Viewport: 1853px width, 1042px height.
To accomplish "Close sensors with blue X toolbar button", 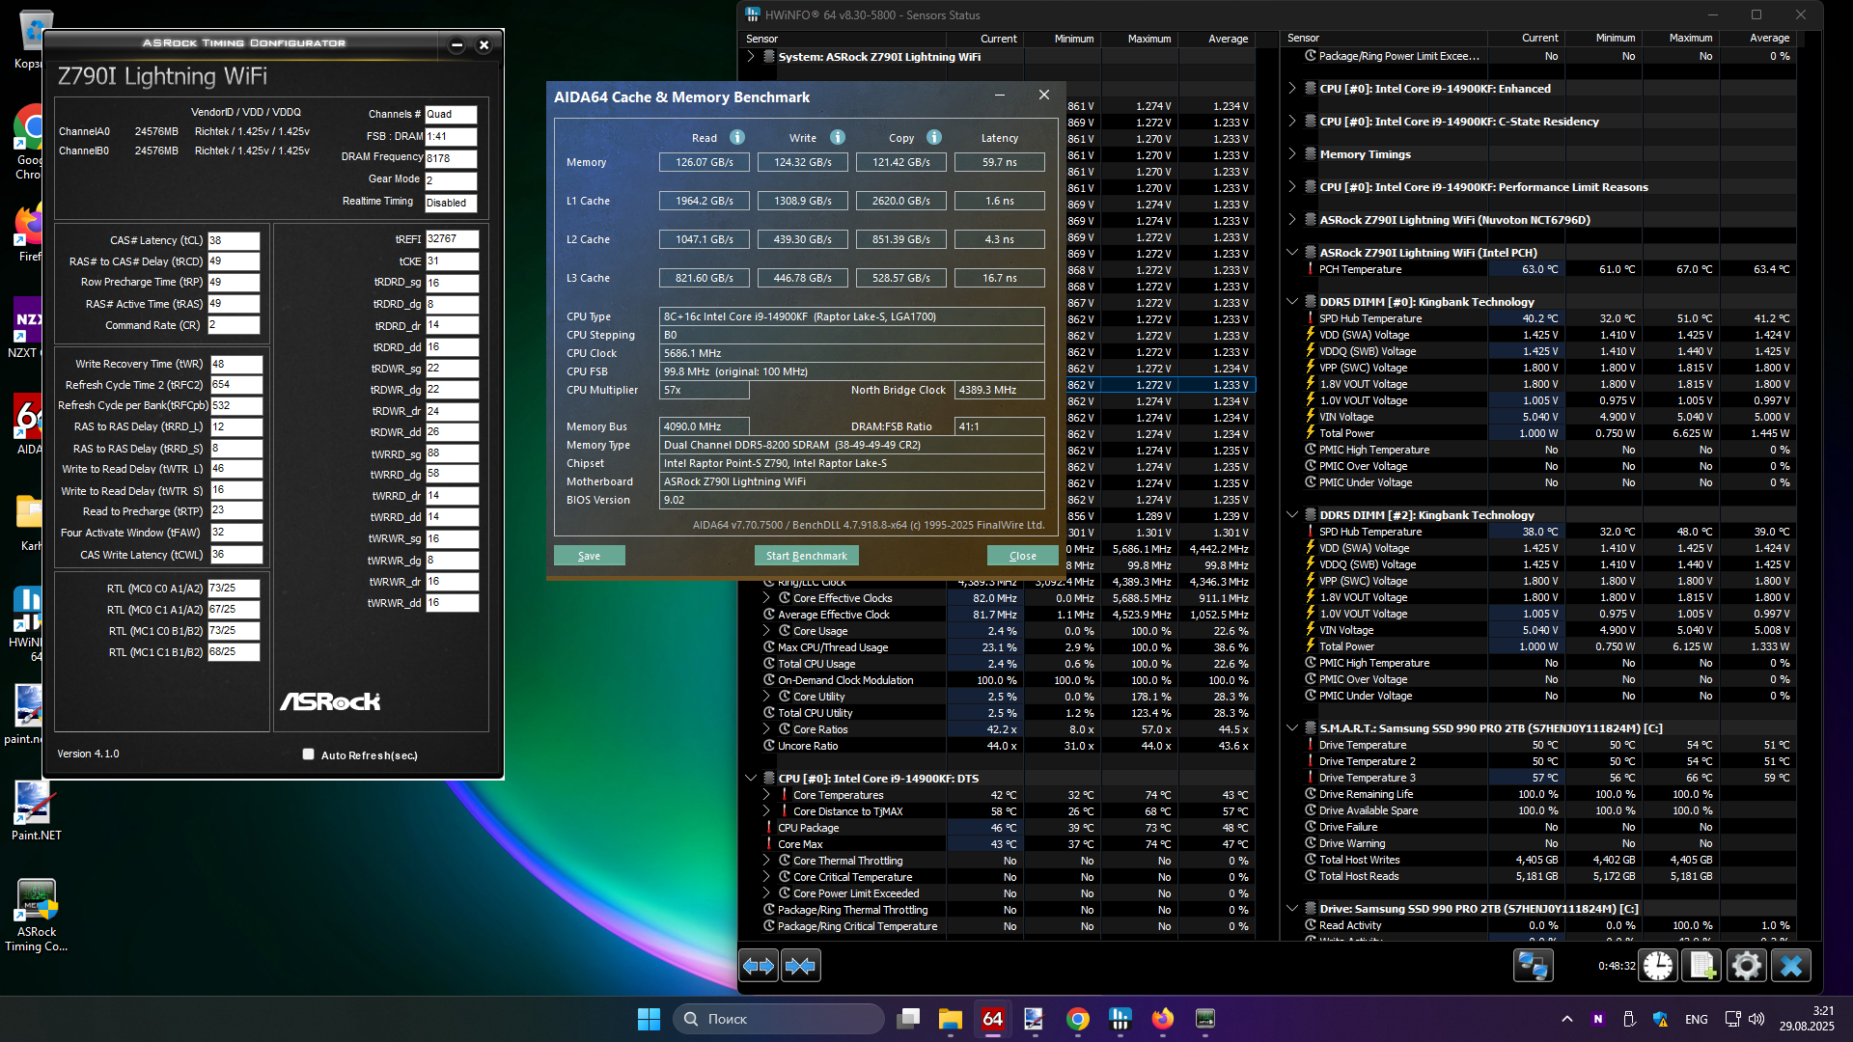I will point(1791,966).
